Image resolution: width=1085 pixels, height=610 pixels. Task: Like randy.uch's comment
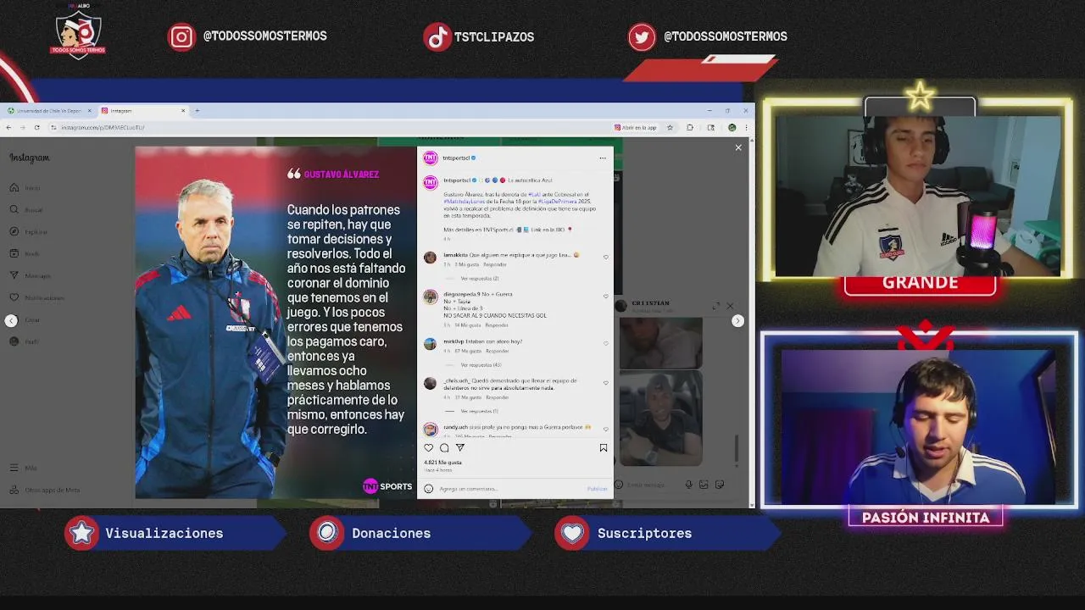click(605, 429)
